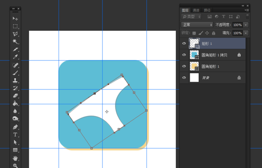
Task: Hide the 矩形 1 layer
Action: tap(184, 43)
